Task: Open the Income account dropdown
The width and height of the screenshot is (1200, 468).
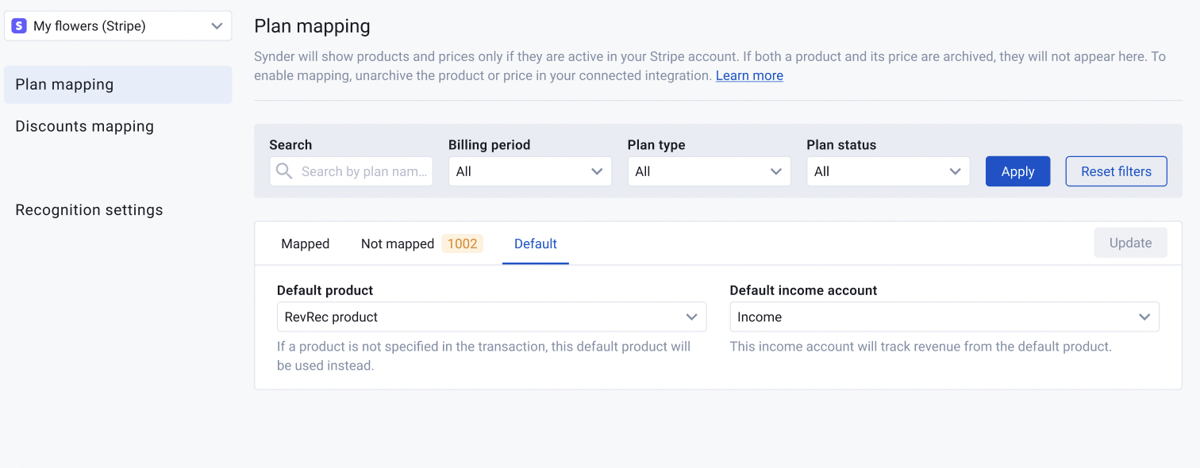Action: point(944,316)
